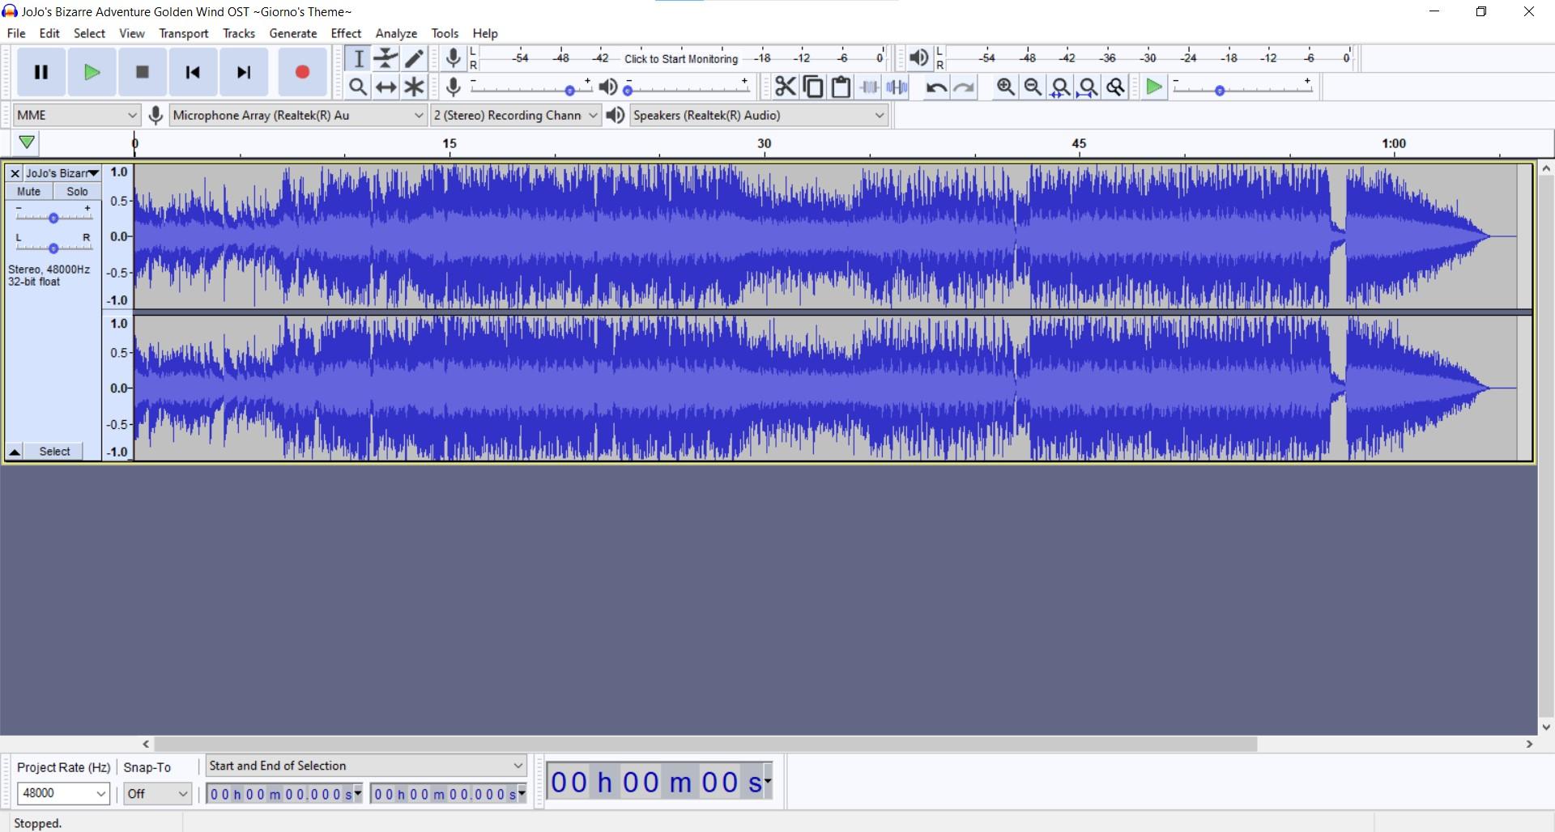
Task: Open the audio position time format dropdown
Action: pos(768,781)
